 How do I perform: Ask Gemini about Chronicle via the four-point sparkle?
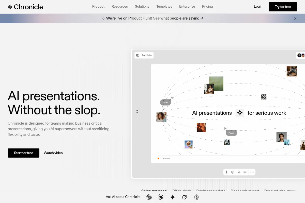tap(173, 197)
